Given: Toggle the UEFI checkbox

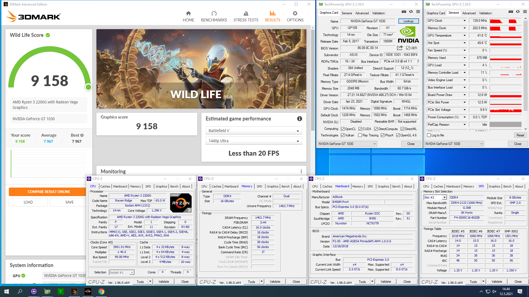Looking at the screenshot, I should pos(408,48).
